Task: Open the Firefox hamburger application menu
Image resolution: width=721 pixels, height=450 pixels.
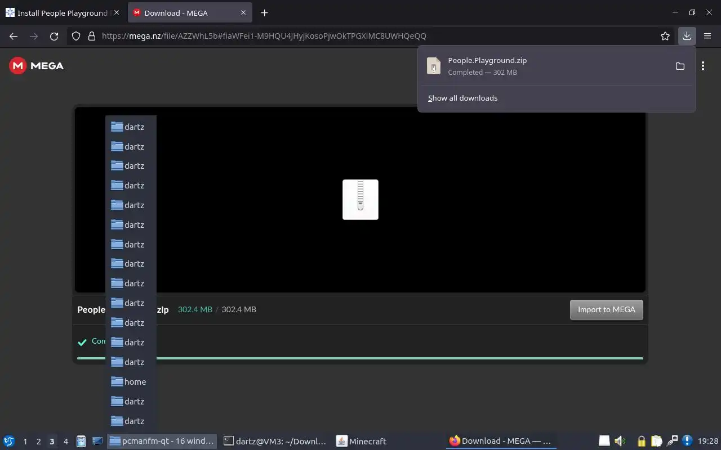Action: click(707, 36)
